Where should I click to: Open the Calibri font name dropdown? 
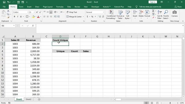(x=28, y=12)
